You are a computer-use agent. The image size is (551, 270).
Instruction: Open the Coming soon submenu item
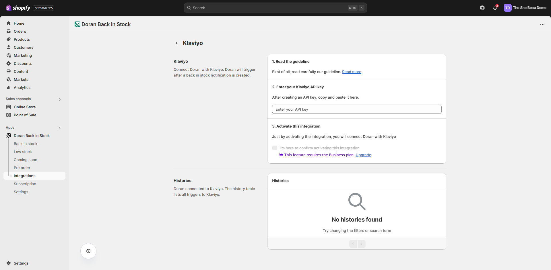pos(26,160)
